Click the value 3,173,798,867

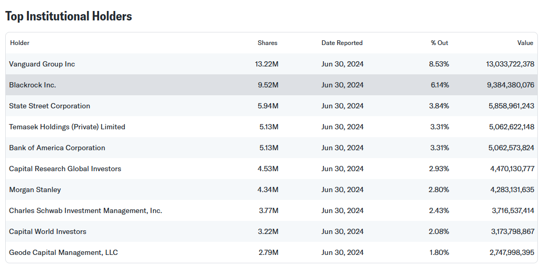point(513,231)
